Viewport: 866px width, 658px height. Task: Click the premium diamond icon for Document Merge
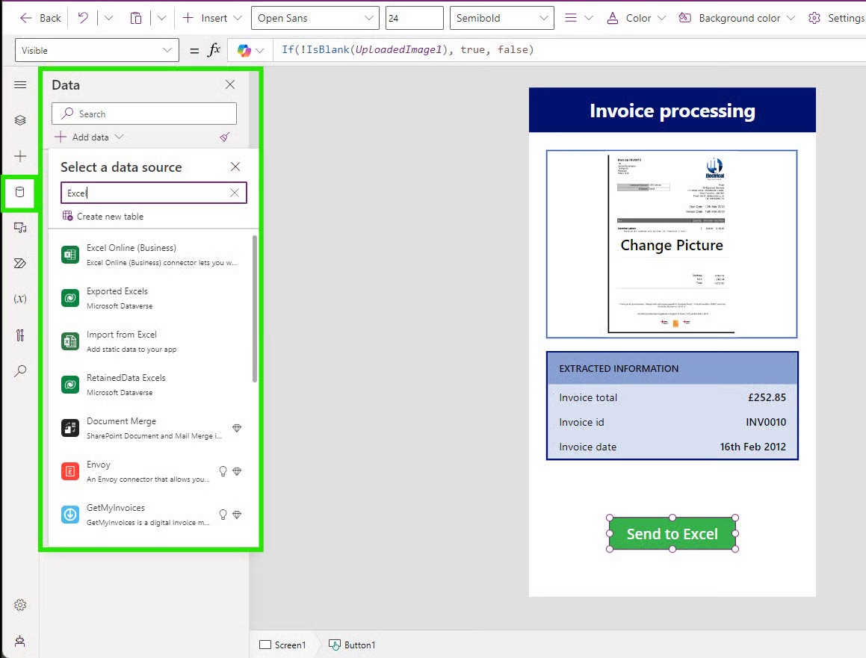tap(237, 428)
